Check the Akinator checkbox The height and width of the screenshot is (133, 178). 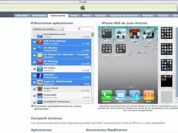pyautogui.click(x=34, y=76)
